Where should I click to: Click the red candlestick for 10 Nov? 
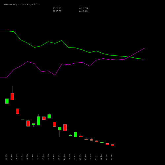pos(17,111)
